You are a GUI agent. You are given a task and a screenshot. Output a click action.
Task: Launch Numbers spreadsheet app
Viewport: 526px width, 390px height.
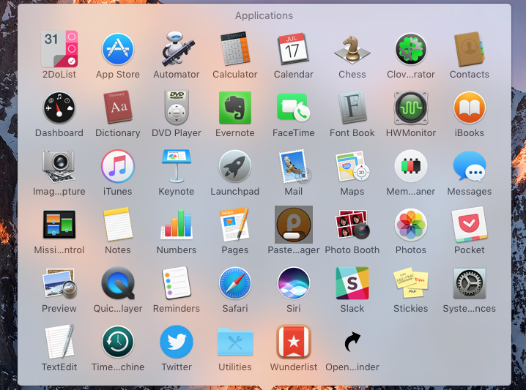click(x=177, y=225)
